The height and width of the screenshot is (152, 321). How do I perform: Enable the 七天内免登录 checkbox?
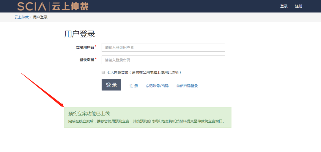click(103, 72)
